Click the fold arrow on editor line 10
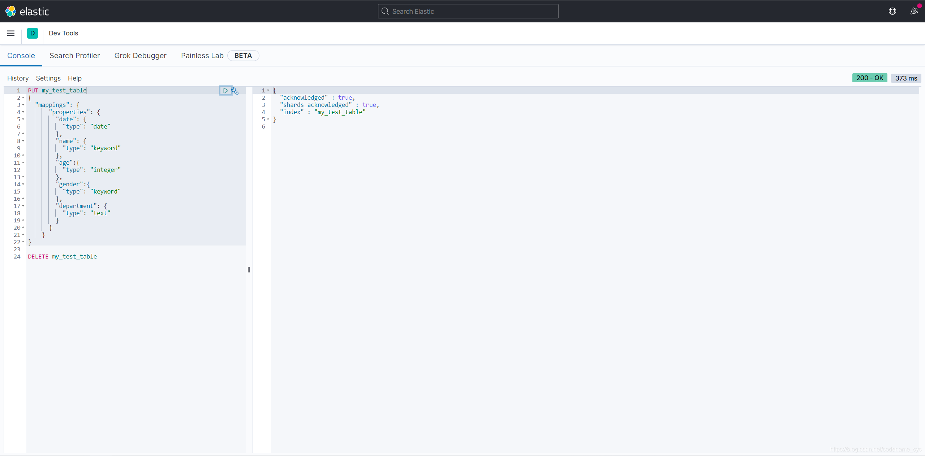The image size is (925, 456). [23, 155]
